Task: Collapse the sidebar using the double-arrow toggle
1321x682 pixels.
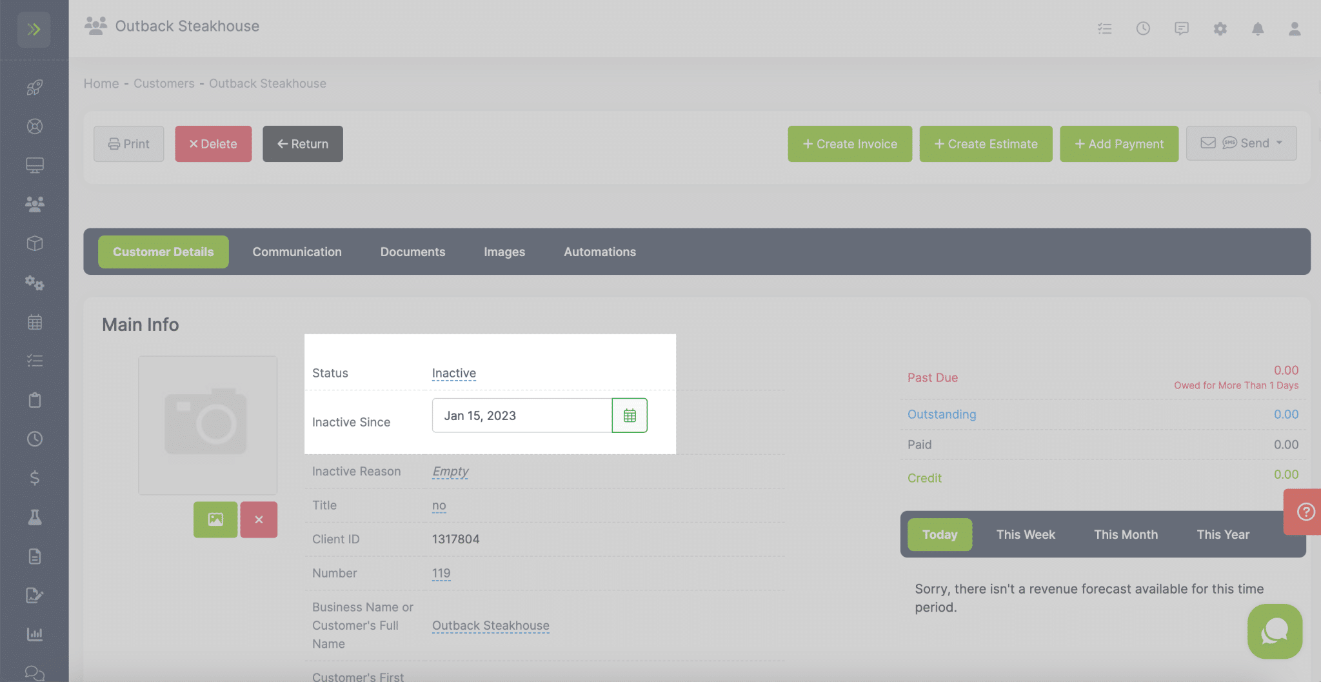Action: click(x=35, y=29)
